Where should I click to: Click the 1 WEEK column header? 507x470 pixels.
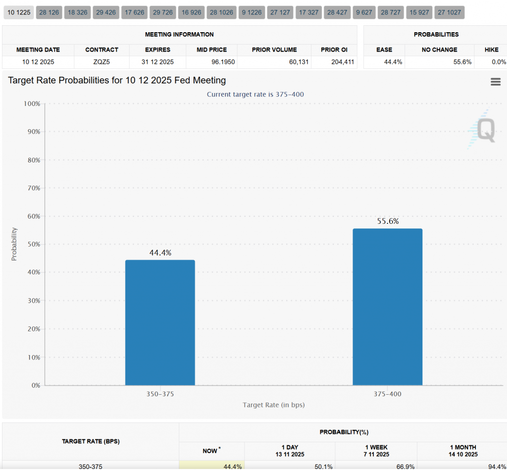(376, 451)
